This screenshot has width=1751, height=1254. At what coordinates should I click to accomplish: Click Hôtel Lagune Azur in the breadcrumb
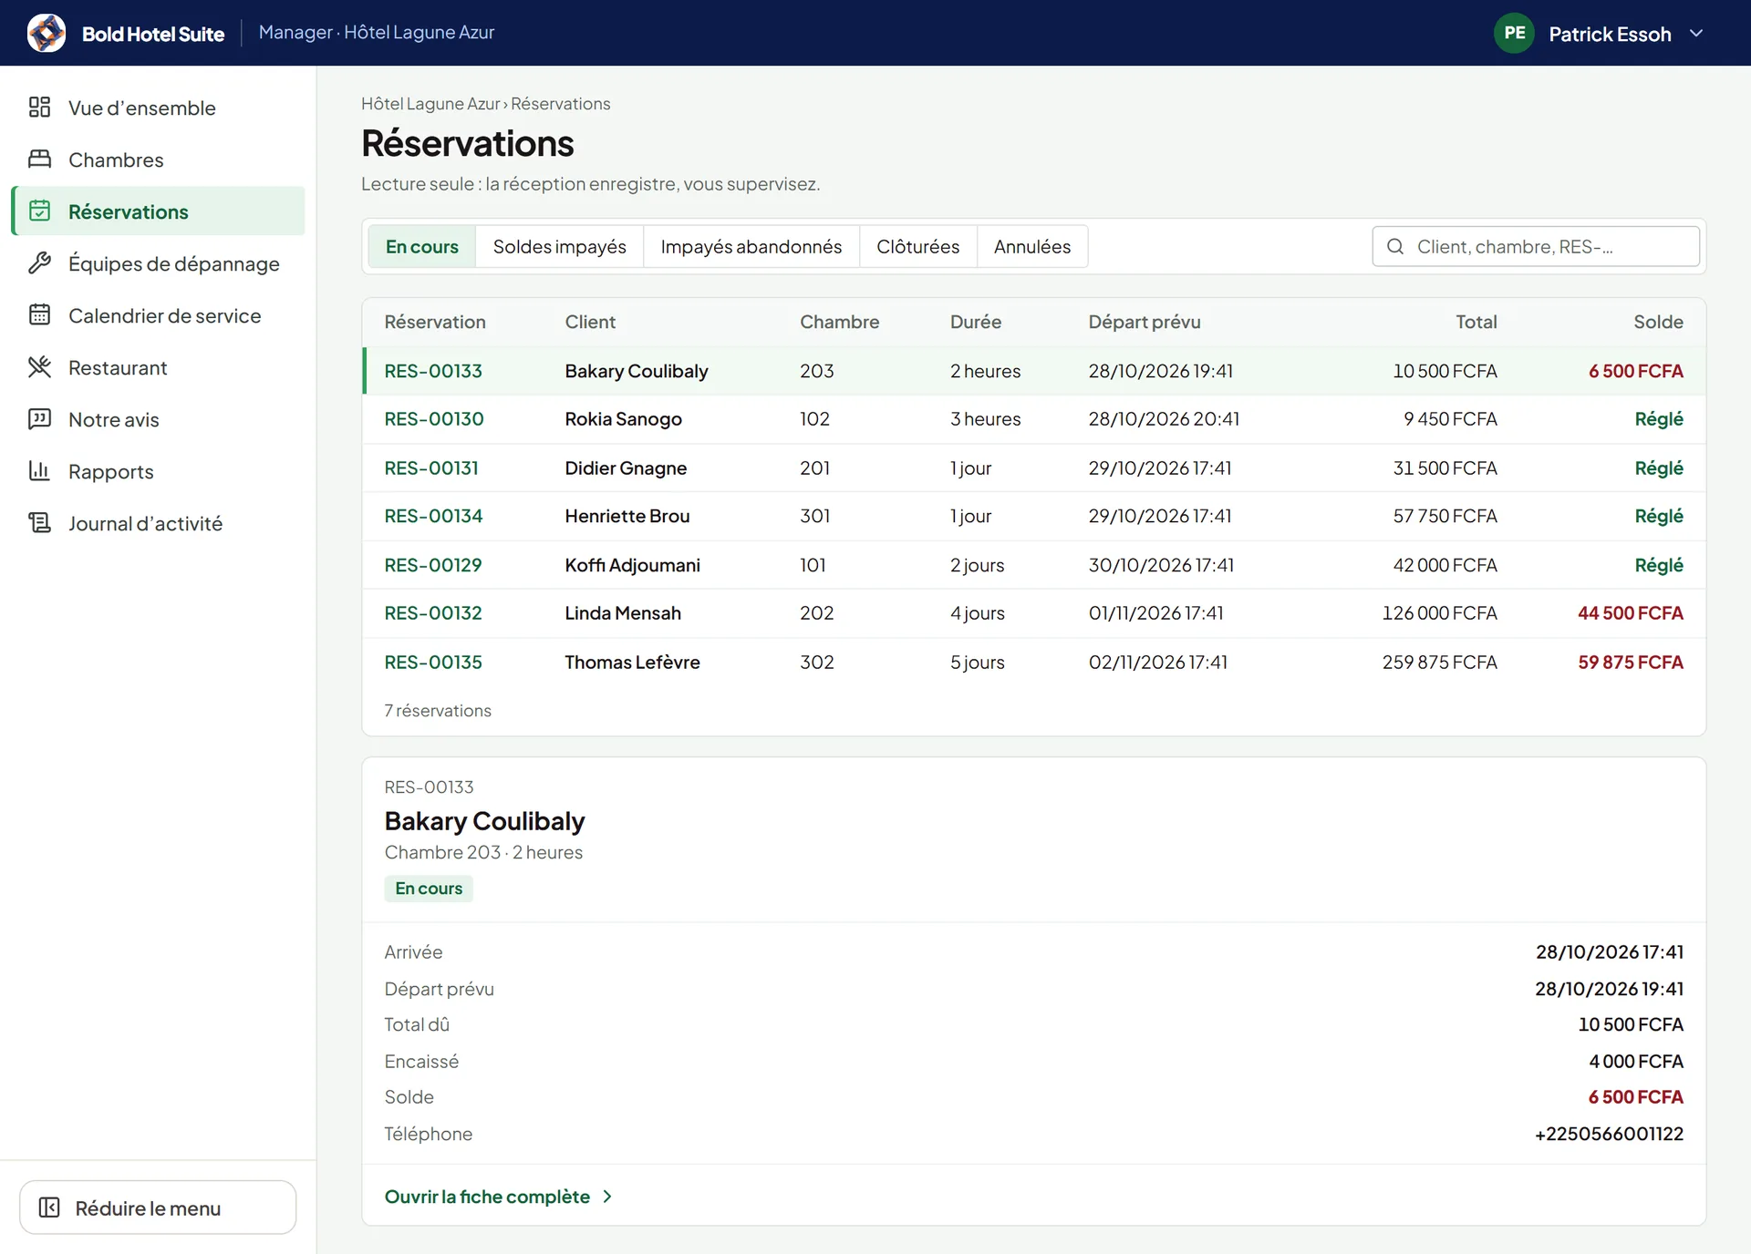point(430,104)
